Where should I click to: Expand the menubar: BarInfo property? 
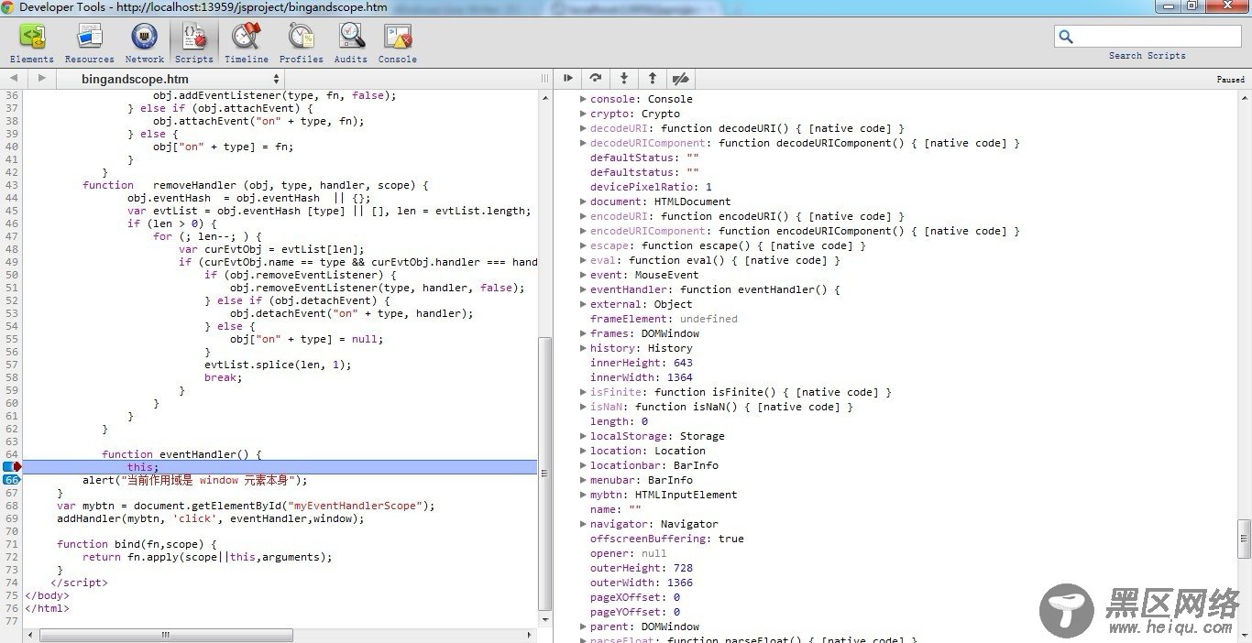tap(583, 480)
